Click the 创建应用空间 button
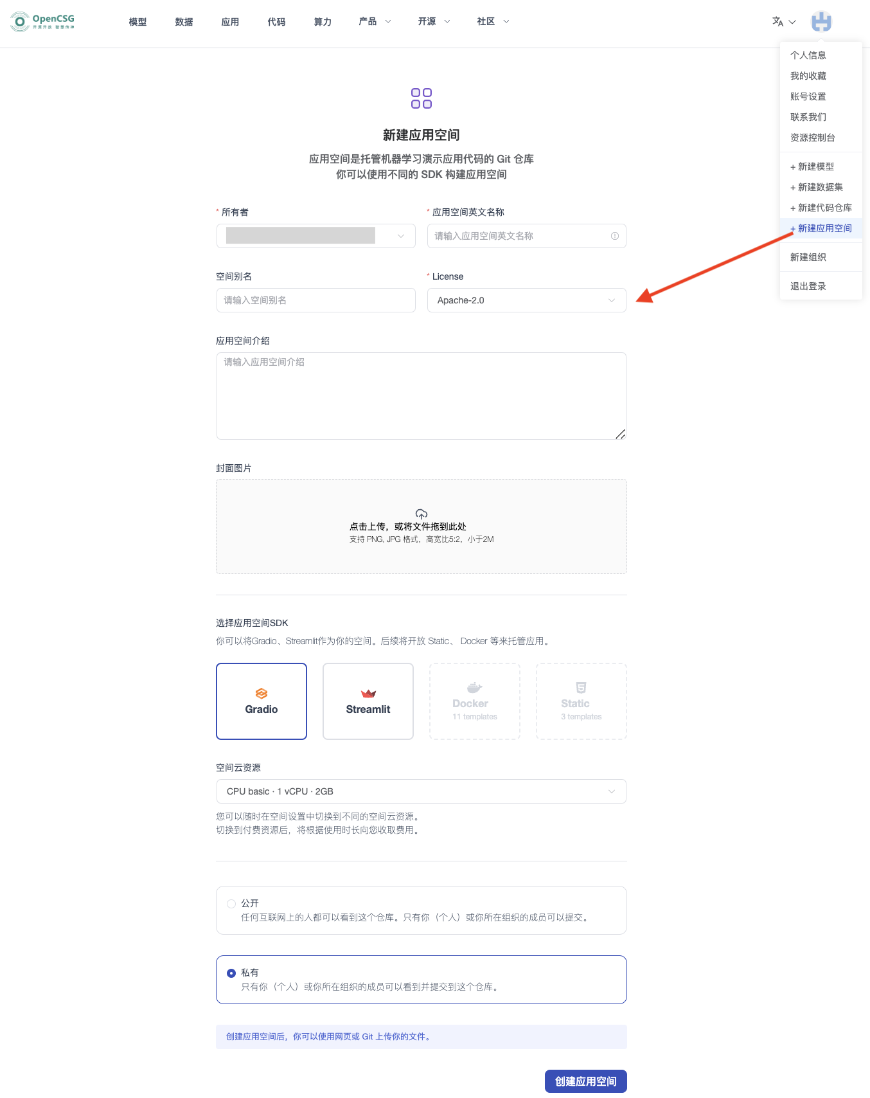Screen dimensions: 870x1098 click(x=585, y=1081)
